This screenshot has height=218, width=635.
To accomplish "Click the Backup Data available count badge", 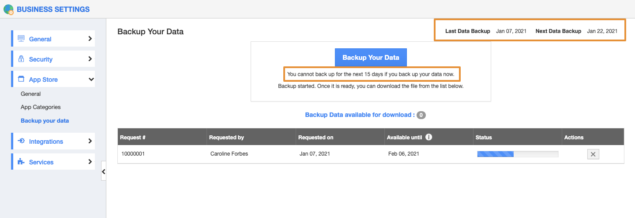I will pyautogui.click(x=421, y=115).
